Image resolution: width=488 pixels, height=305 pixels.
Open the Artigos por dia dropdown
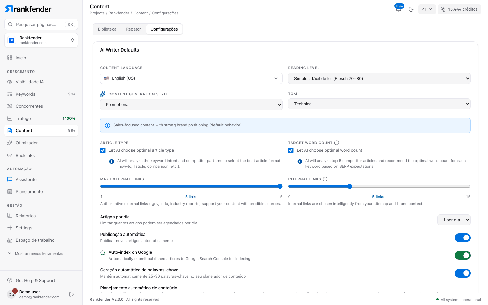454,220
